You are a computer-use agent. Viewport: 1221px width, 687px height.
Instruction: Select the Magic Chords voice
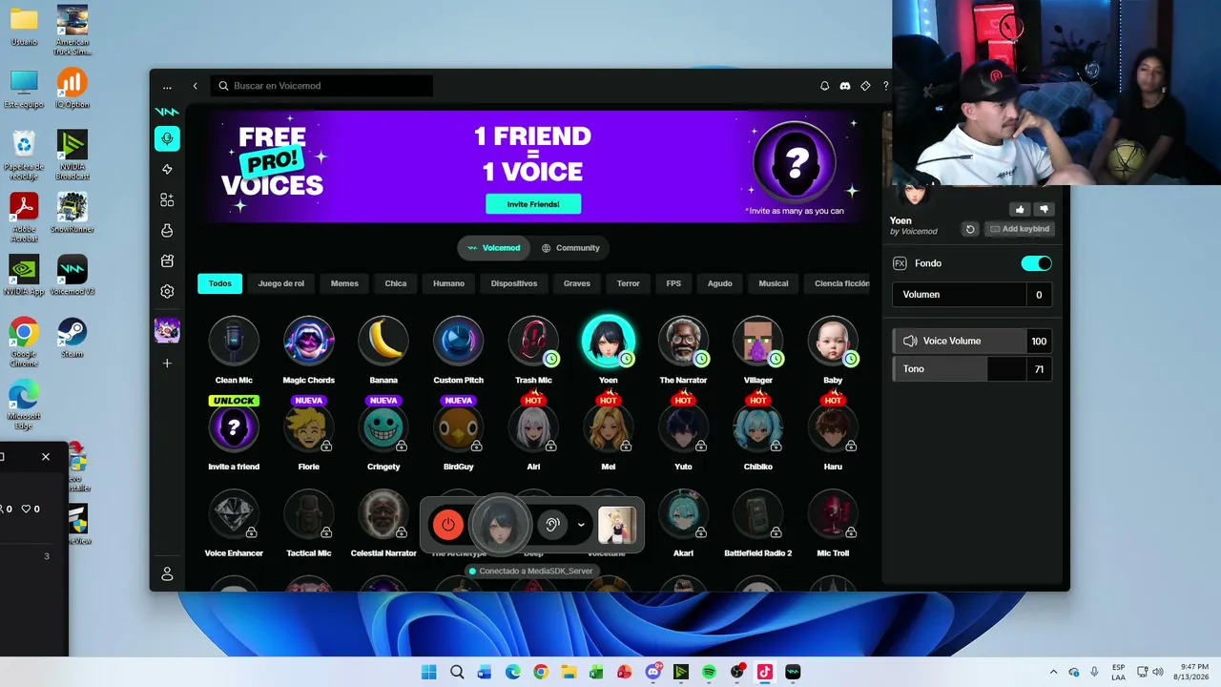[x=308, y=341]
